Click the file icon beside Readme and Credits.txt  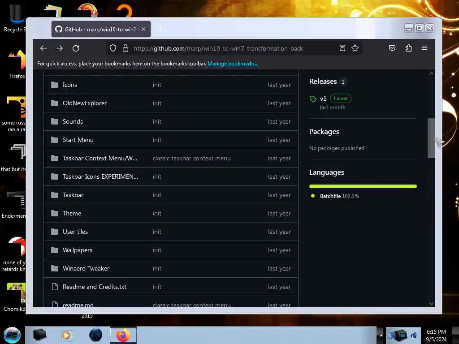tap(55, 287)
